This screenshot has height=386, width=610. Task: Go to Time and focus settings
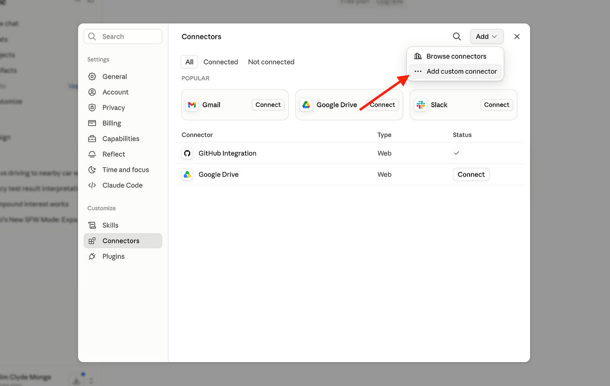click(123, 170)
